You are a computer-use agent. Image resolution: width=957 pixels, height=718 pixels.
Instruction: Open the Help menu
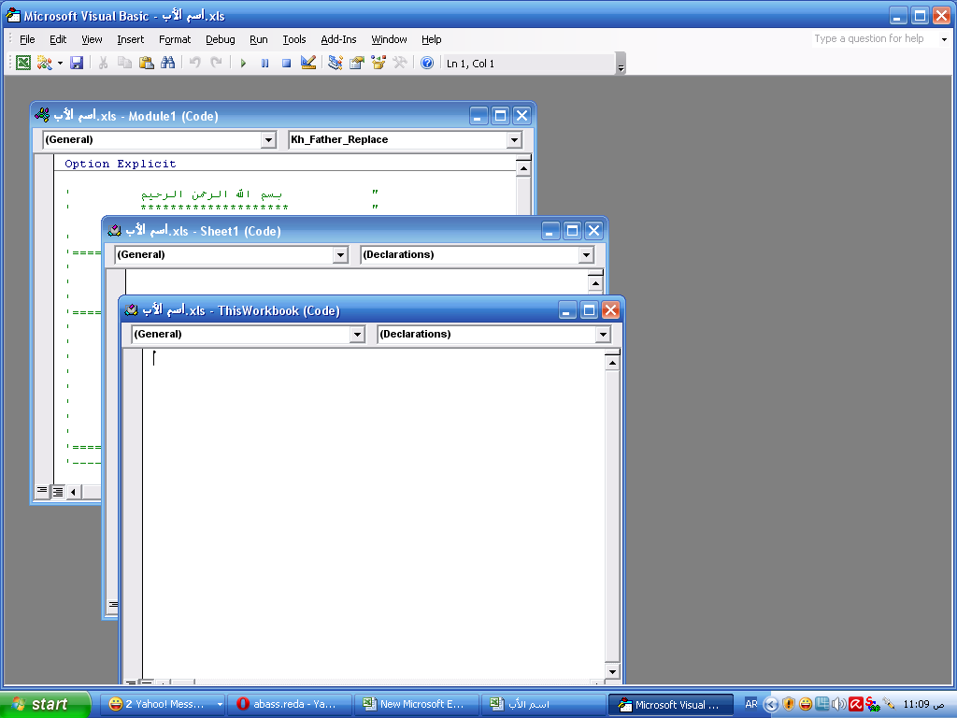432,39
